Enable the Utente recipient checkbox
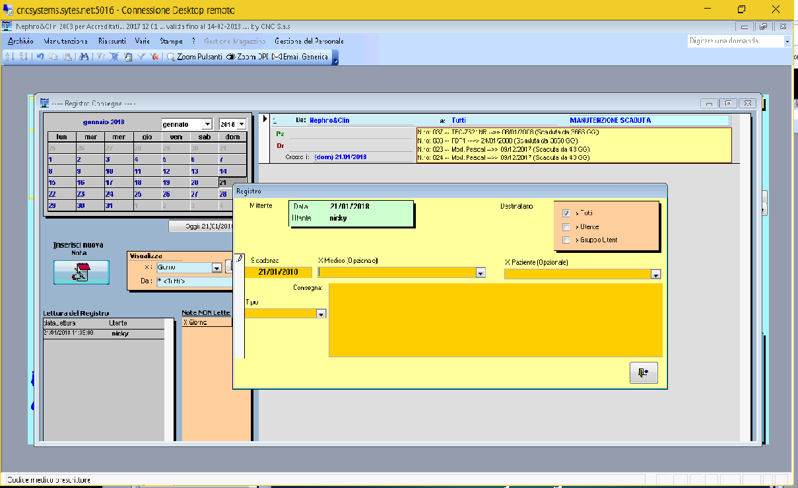Screen dimensions: 798x488 coord(566,227)
